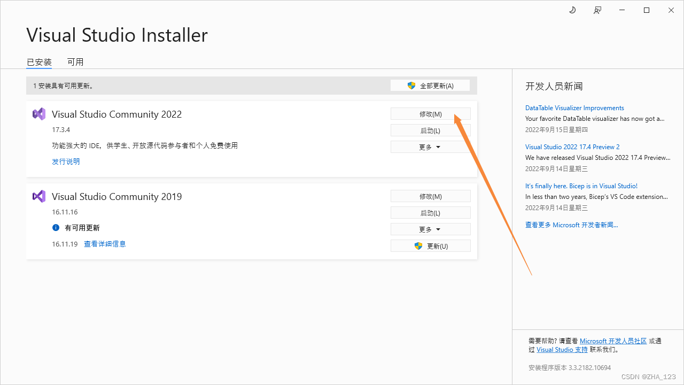This screenshot has height=385, width=684.
Task: Click the Visual Studio Installer heading
Action: (x=117, y=35)
